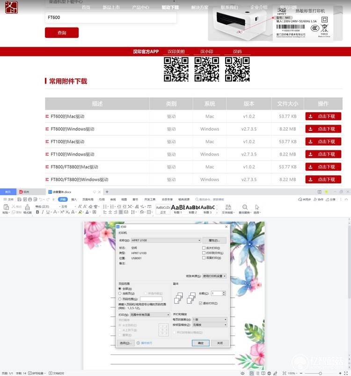Switch to the 引用 References ribbon tab
The width and height of the screenshot is (351, 376).
click(x=102, y=199)
